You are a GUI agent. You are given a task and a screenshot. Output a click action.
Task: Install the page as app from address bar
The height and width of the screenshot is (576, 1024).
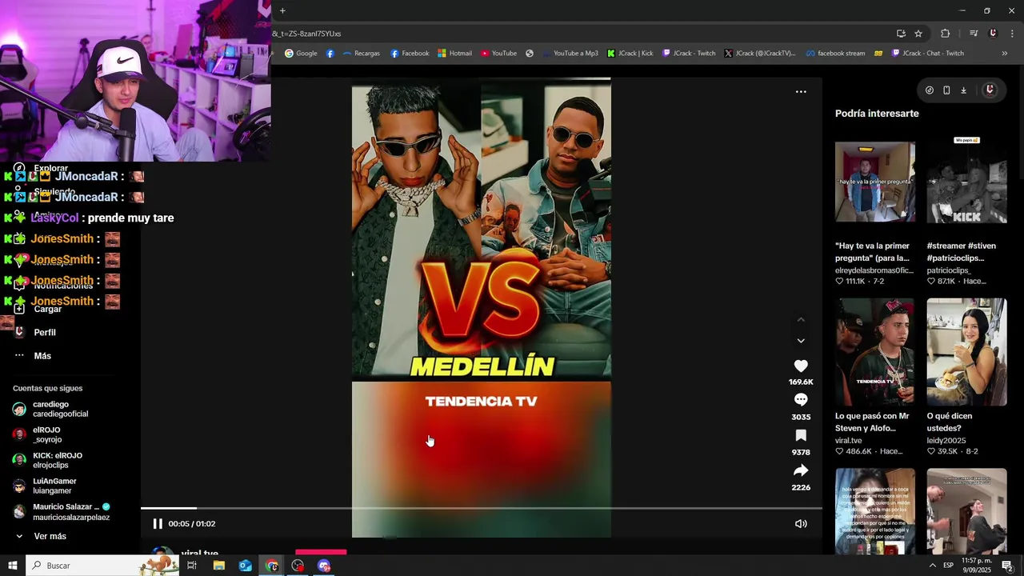pyautogui.click(x=901, y=34)
